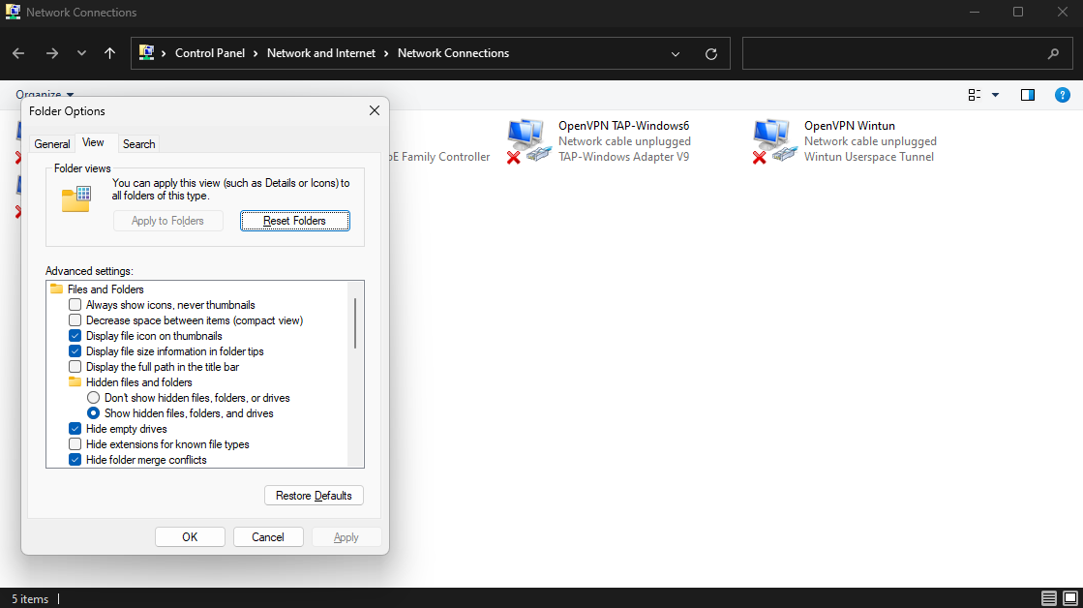
Task: Go up one folder level
Action: point(107,53)
